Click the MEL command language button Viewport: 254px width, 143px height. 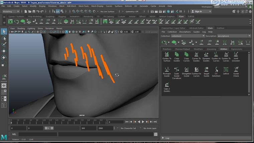click(x=14, y=134)
